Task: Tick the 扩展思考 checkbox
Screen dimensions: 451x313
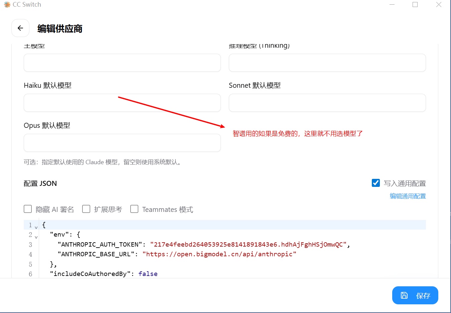Action: pos(86,209)
